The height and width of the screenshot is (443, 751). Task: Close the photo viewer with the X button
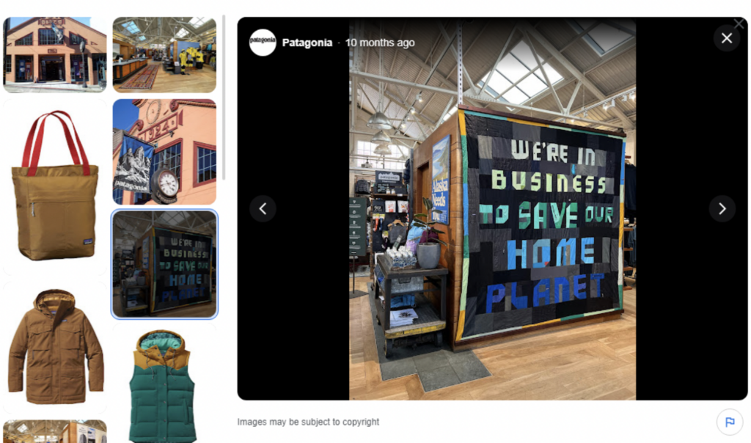click(x=727, y=38)
